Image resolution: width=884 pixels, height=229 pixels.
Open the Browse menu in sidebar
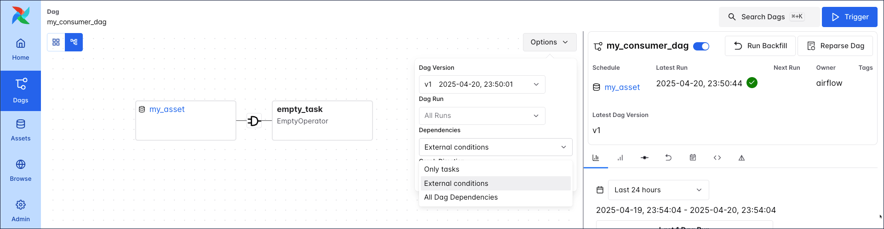21,171
